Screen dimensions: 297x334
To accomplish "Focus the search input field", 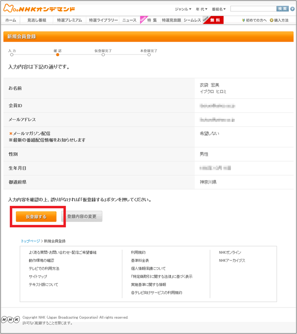I will [x=253, y=9].
